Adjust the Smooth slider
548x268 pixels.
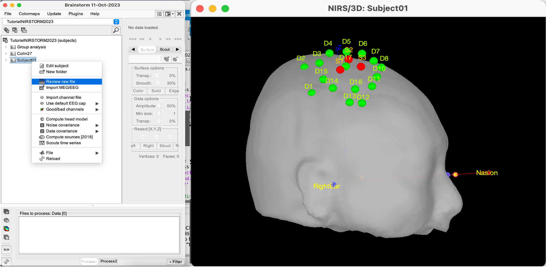pos(158,83)
